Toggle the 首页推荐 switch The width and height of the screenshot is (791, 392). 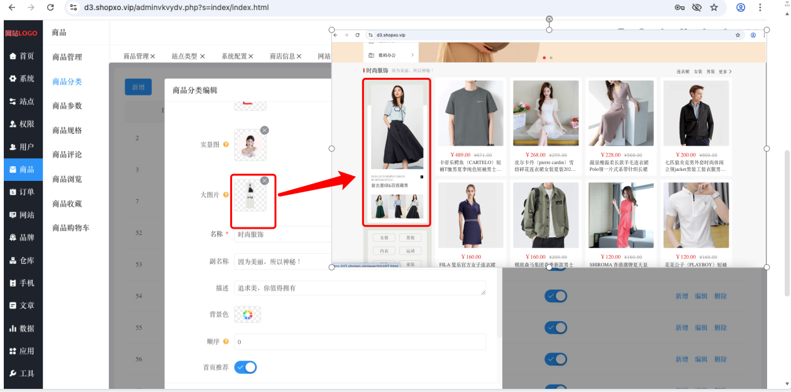point(245,367)
